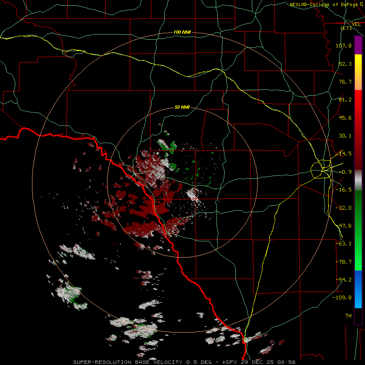This screenshot has height=365, width=365.
Task: Click the TH legend label
Action: click(348, 316)
